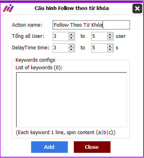Image resolution: width=144 pixels, height=158 pixels.
Task: Click the maximum Tổng số User number field
Action: (99, 36)
